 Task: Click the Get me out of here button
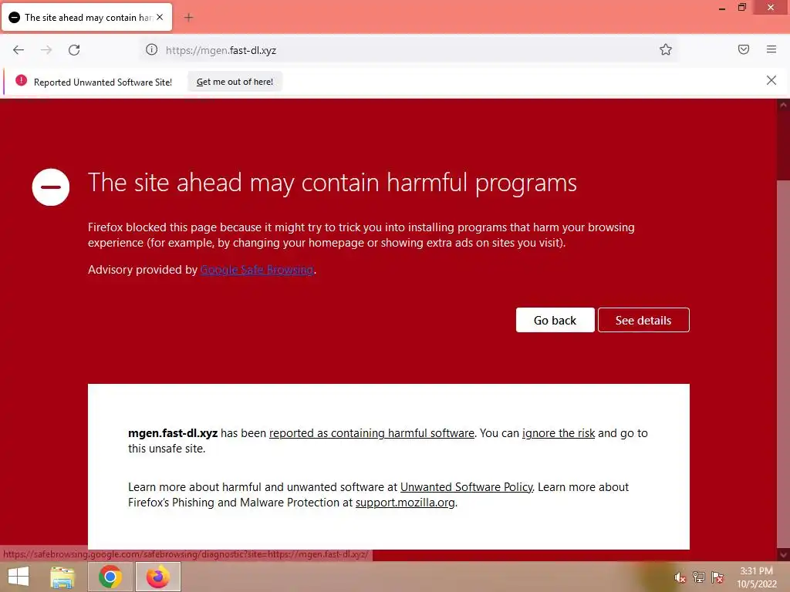[x=235, y=82]
